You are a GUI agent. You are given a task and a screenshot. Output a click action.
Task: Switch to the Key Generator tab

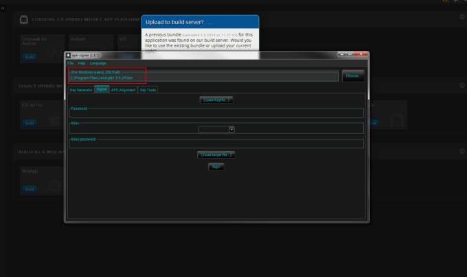(81, 90)
